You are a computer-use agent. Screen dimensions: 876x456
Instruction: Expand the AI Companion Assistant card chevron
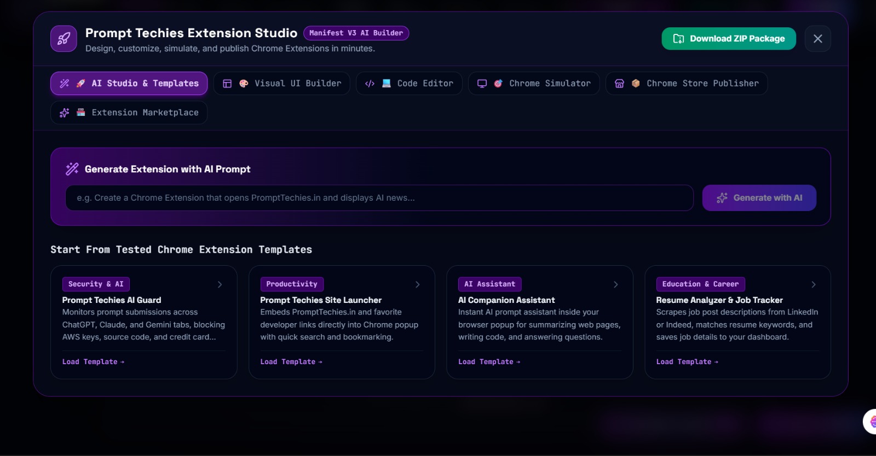pyautogui.click(x=616, y=284)
